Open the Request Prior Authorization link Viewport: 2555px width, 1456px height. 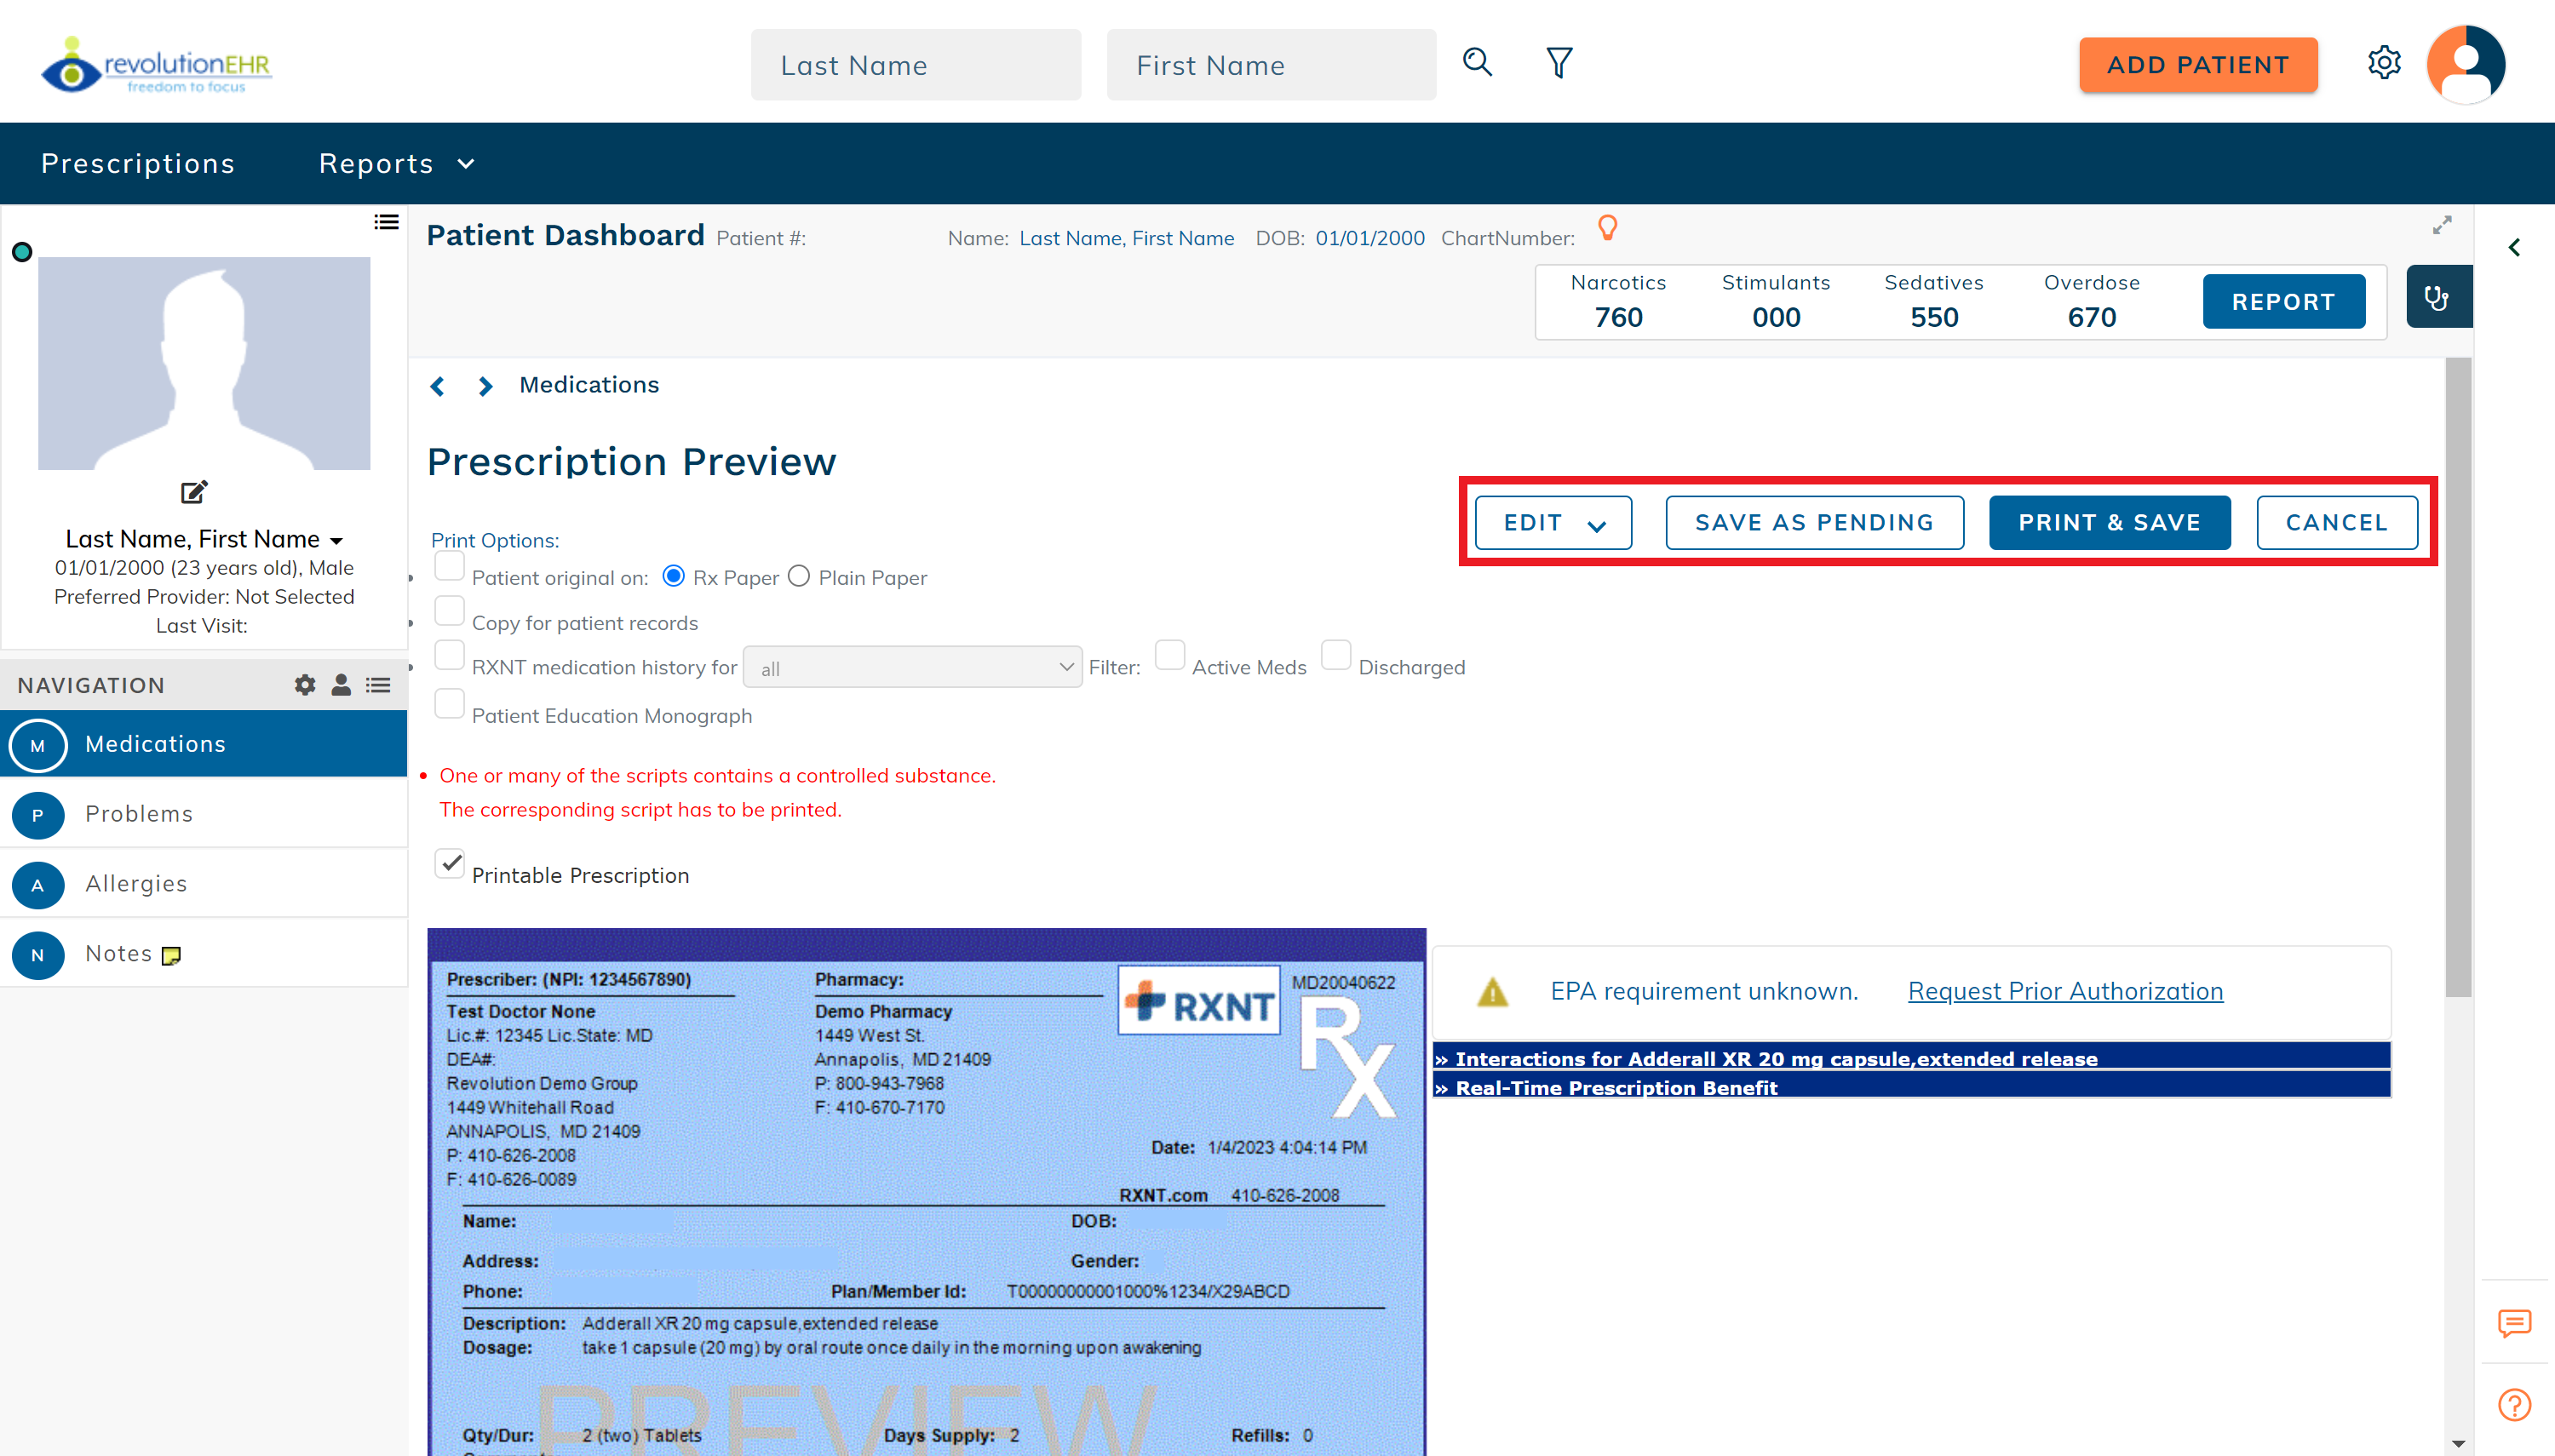[x=2064, y=990]
